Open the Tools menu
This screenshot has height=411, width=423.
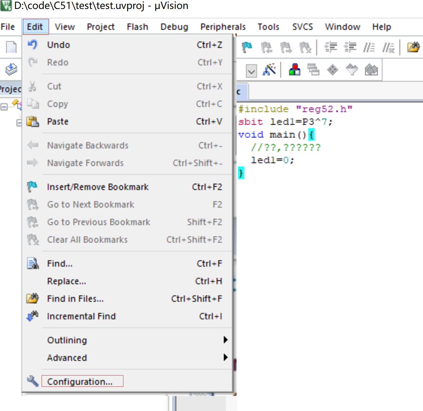point(269,27)
